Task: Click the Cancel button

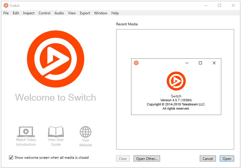Action: [x=208, y=159]
